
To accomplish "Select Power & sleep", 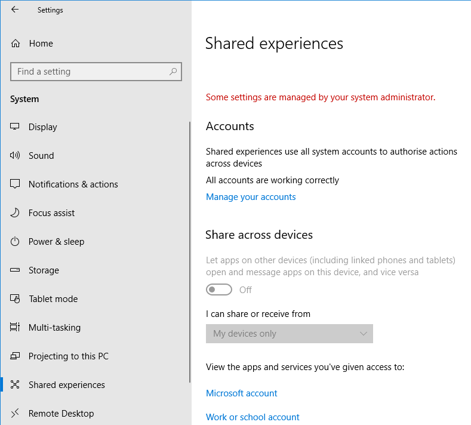I will (x=56, y=242).
